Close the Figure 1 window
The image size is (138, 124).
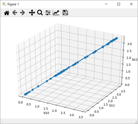131,4
